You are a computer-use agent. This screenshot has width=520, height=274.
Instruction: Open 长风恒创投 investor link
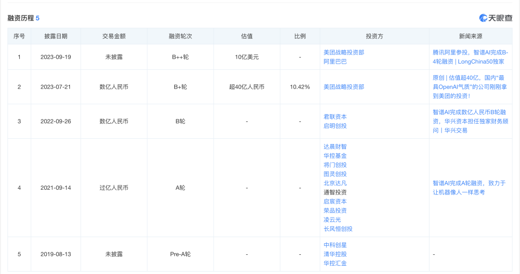click(338, 229)
